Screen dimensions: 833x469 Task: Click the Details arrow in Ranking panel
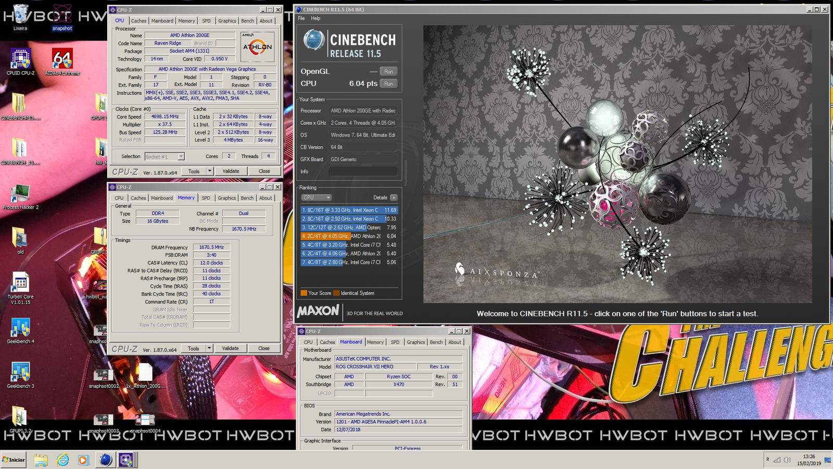pos(394,198)
